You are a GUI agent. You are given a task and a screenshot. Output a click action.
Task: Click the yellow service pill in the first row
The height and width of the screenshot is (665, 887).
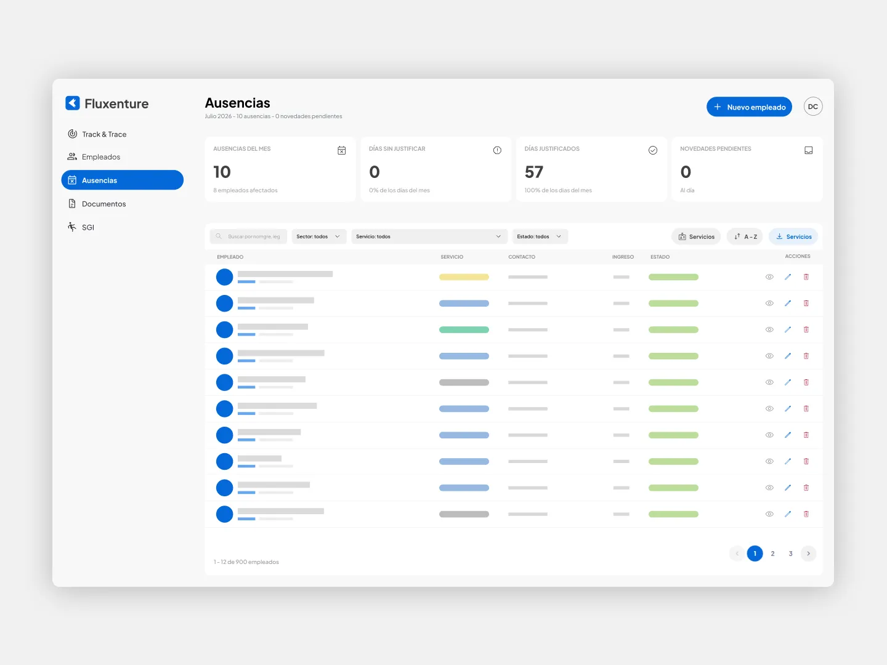[x=464, y=277]
